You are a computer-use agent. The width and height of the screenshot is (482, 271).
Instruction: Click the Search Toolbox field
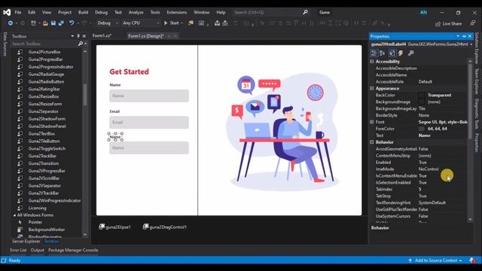click(x=44, y=44)
